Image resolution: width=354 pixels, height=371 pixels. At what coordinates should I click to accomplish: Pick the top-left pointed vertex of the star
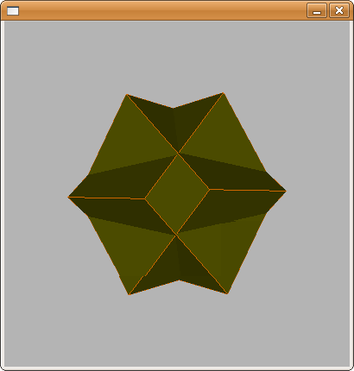click(127, 95)
